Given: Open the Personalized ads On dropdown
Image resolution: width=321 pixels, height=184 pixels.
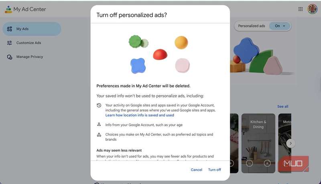Looking at the screenshot, I should coord(280,26).
